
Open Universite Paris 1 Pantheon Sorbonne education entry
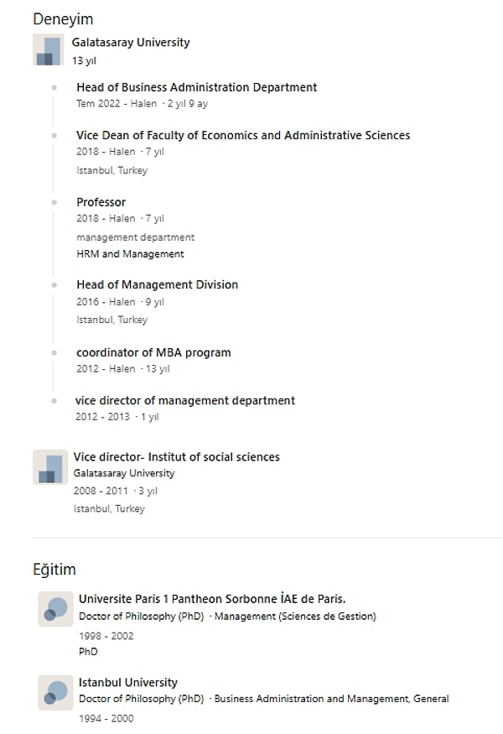(x=212, y=599)
